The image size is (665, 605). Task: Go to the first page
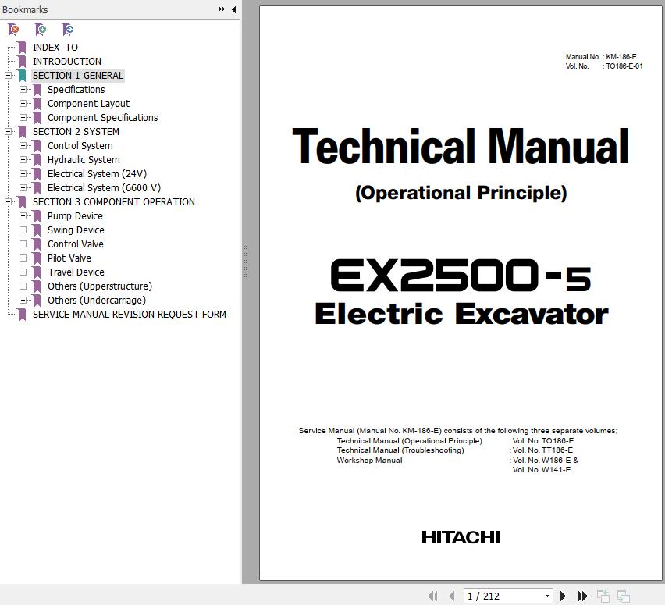432,596
